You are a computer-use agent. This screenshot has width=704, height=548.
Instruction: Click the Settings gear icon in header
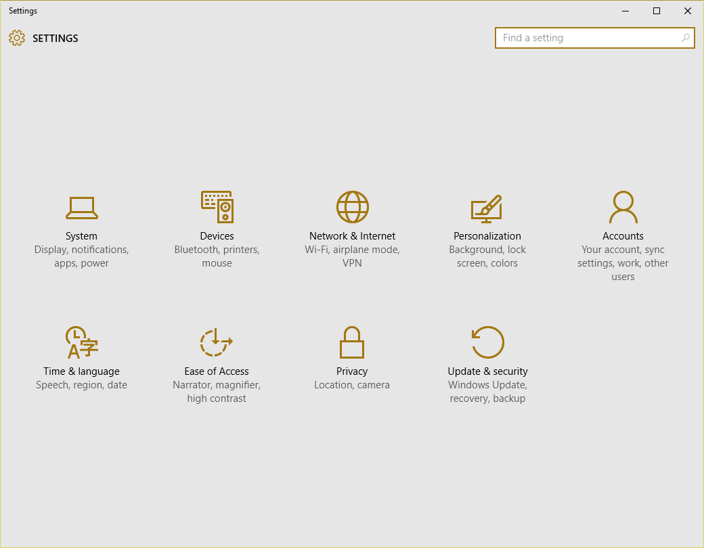point(17,38)
